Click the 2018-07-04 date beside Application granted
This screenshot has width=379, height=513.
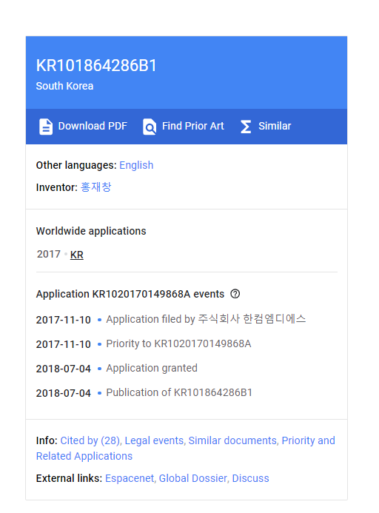pyautogui.click(x=64, y=369)
